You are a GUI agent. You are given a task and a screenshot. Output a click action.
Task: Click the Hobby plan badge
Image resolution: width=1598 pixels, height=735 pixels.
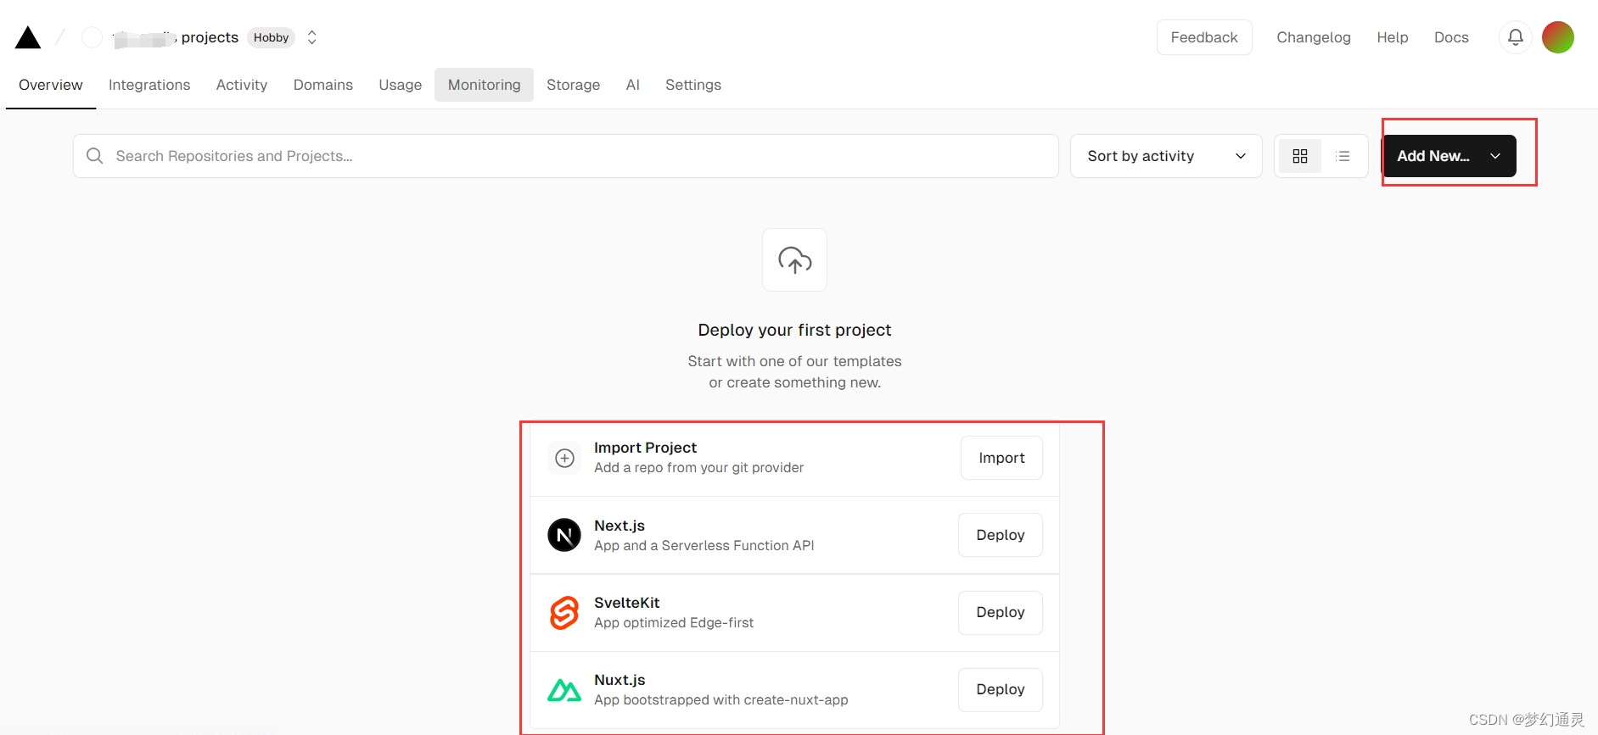(272, 37)
